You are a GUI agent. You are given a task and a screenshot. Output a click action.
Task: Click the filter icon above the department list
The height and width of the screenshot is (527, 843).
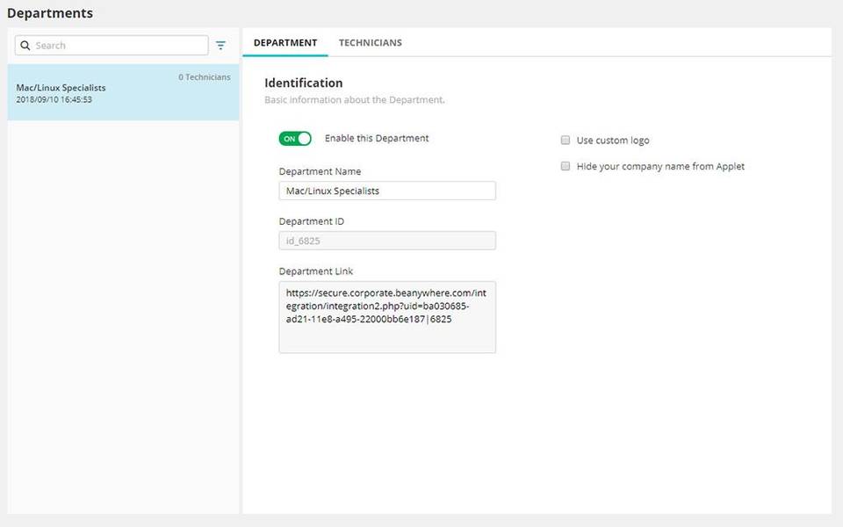click(x=220, y=45)
